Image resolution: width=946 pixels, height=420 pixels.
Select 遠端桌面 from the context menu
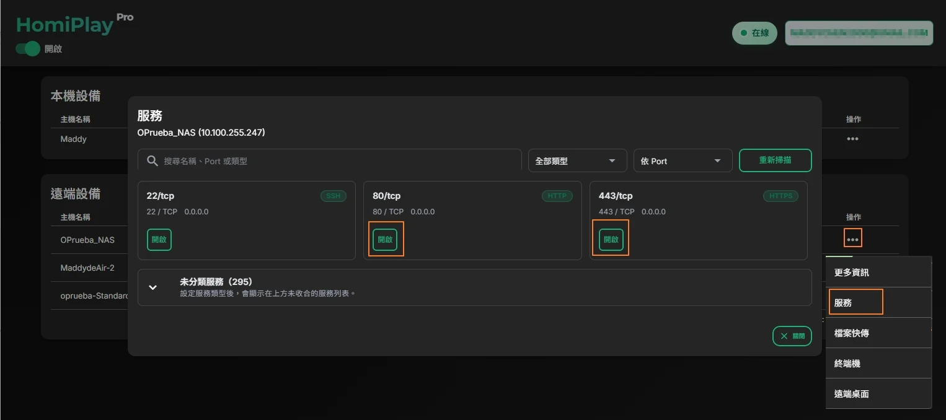(x=878, y=394)
